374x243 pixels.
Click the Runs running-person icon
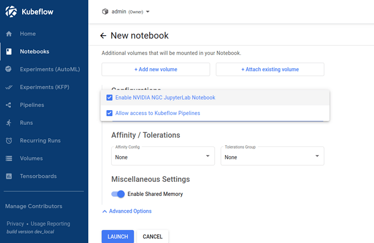tap(9, 123)
